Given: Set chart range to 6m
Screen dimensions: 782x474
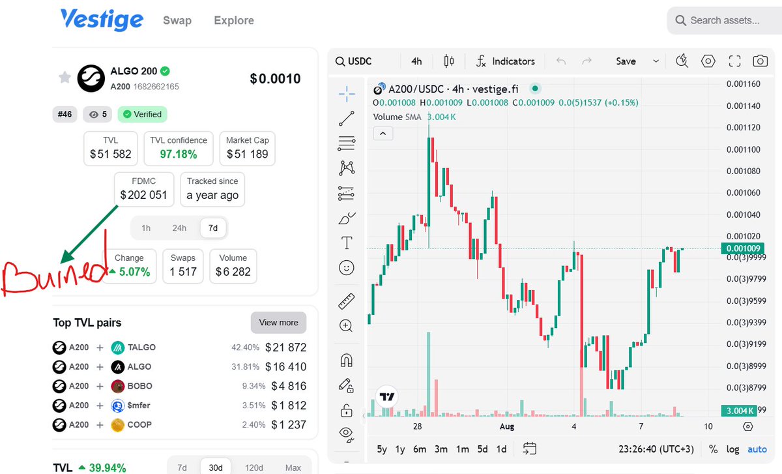Looking at the screenshot, I should 420,449.
